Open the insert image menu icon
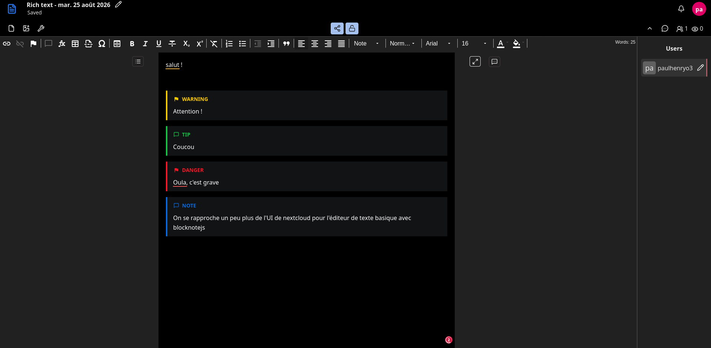The width and height of the screenshot is (711, 348). 26,28
